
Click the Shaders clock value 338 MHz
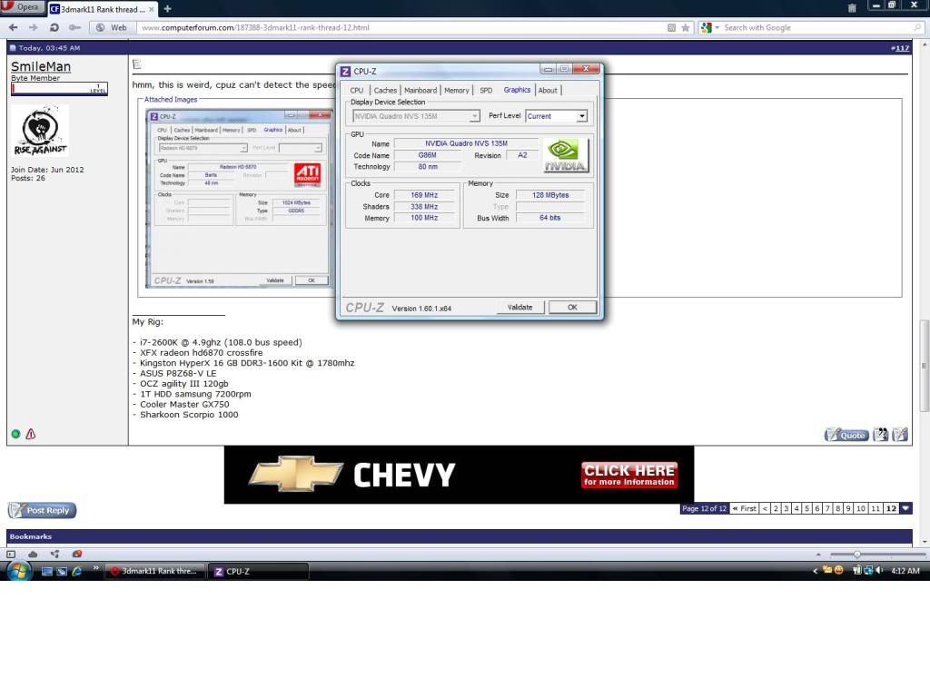coord(424,207)
